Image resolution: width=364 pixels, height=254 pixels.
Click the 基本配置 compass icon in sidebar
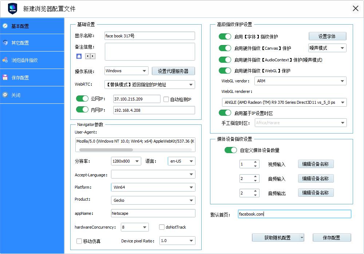[x=6, y=26]
